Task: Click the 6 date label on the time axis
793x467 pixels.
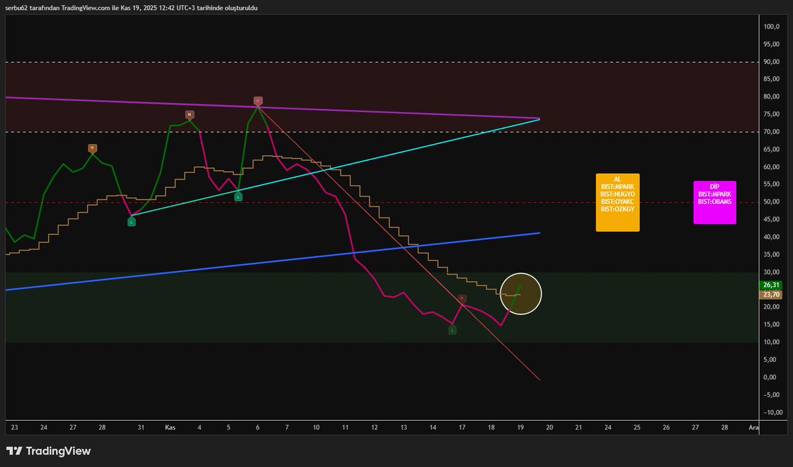Action: point(258,427)
